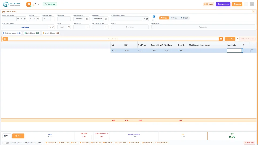Open Due Date calendar picker

pyautogui.click(x=106, y=19)
